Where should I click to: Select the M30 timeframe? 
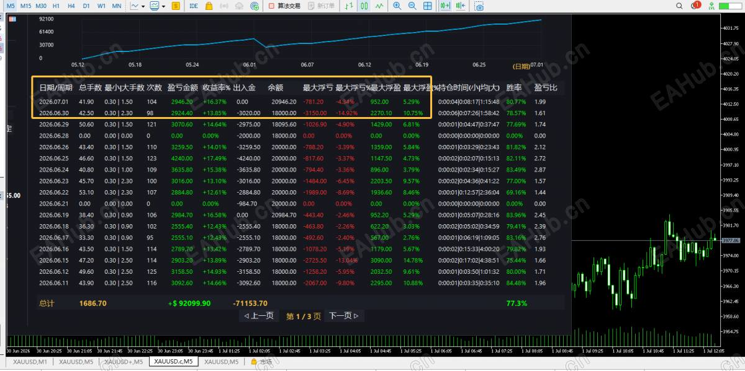point(41,6)
